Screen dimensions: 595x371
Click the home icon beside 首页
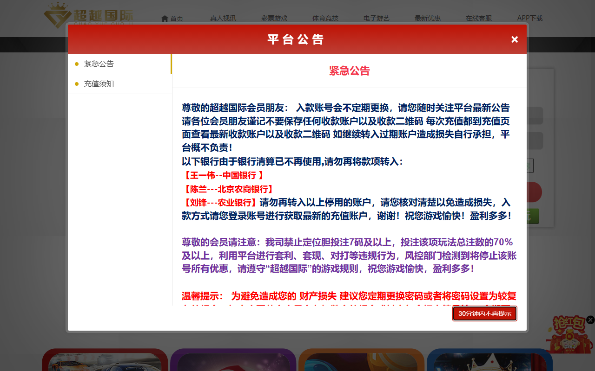(165, 19)
